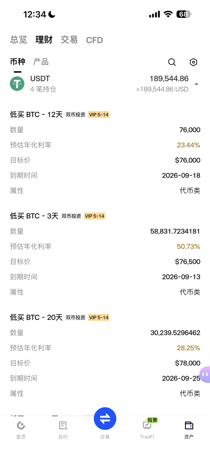Viewport: 210px width, 457px height.
Task: Open the search magnifier icon
Action: click(172, 62)
